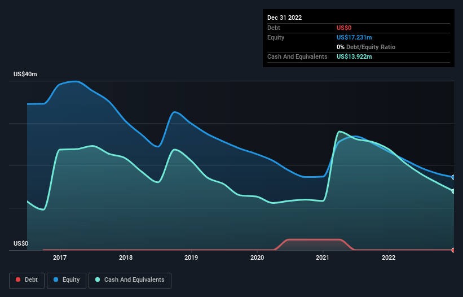Select the 2017 x-axis label
The width and height of the screenshot is (463, 297).
pos(60,257)
